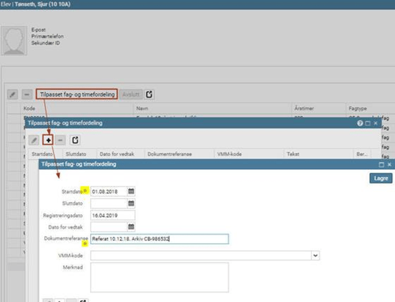Click the minus icon in the main toolbar

27,94
